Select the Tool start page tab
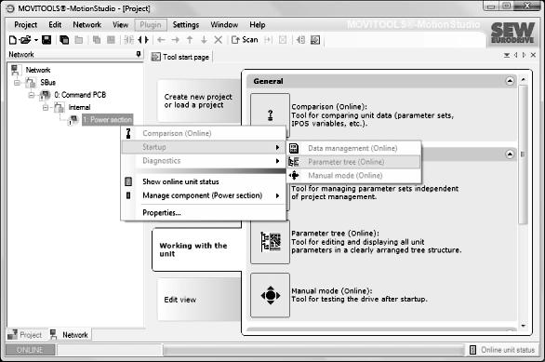This screenshot has width=545, height=362. coord(180,57)
